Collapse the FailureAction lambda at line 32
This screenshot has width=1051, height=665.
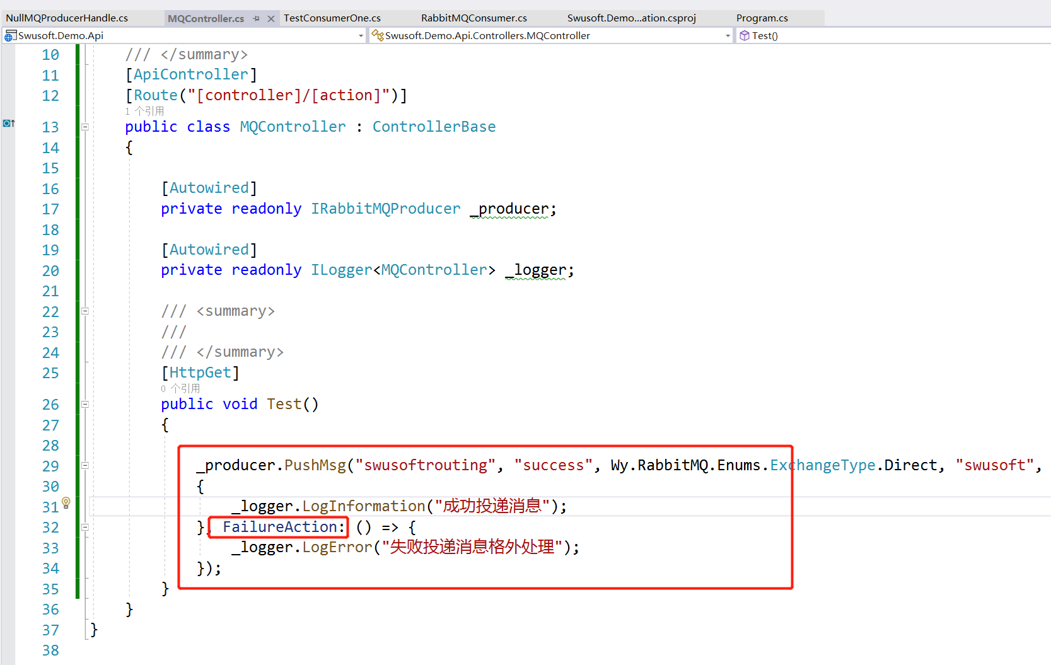point(85,527)
